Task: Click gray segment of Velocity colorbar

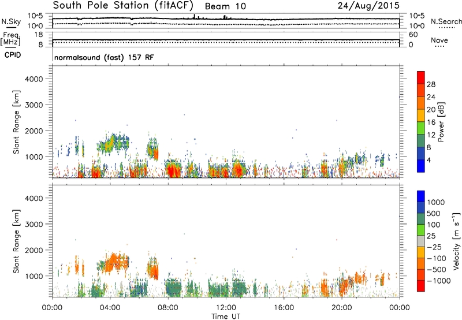Action: 421,241
